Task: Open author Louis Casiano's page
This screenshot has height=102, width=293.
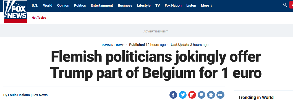Action: point(19,95)
